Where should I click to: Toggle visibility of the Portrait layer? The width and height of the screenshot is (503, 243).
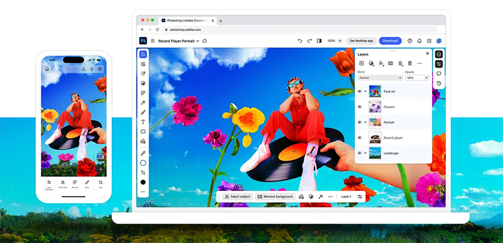coord(360,122)
